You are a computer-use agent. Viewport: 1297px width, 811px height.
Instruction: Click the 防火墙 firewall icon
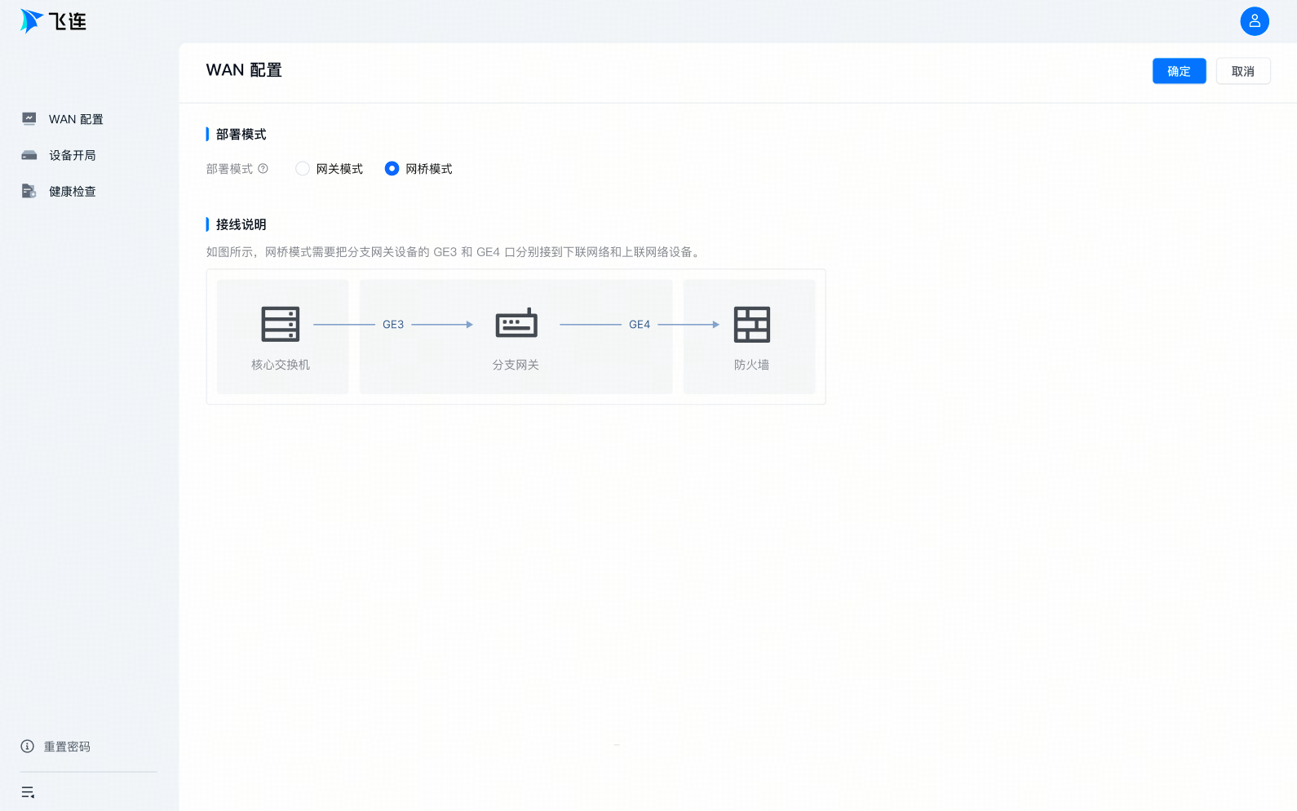pyautogui.click(x=751, y=325)
